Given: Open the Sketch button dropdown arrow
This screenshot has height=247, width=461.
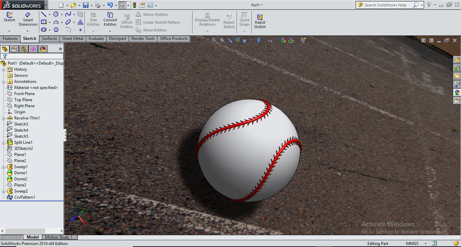Looking at the screenshot, I should point(9,31).
